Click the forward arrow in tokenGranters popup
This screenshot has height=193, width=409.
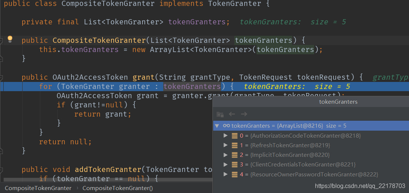tap(244, 114)
